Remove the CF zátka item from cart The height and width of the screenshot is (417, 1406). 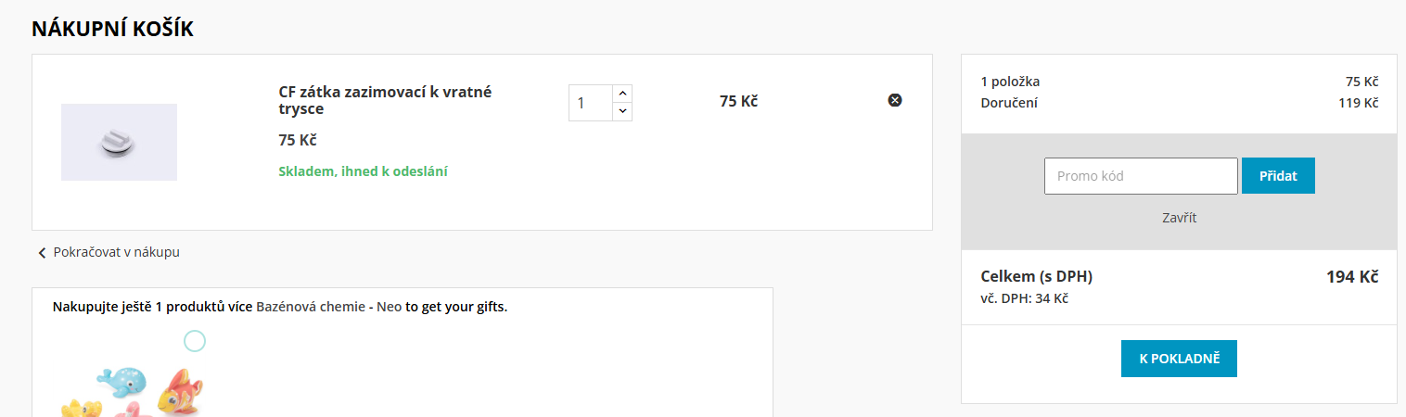coord(895,100)
